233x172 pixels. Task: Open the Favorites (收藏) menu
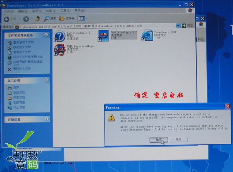51,11
